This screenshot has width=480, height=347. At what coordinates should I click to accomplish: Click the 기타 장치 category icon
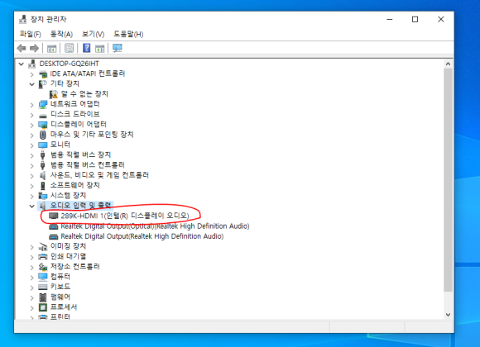tap(42, 84)
